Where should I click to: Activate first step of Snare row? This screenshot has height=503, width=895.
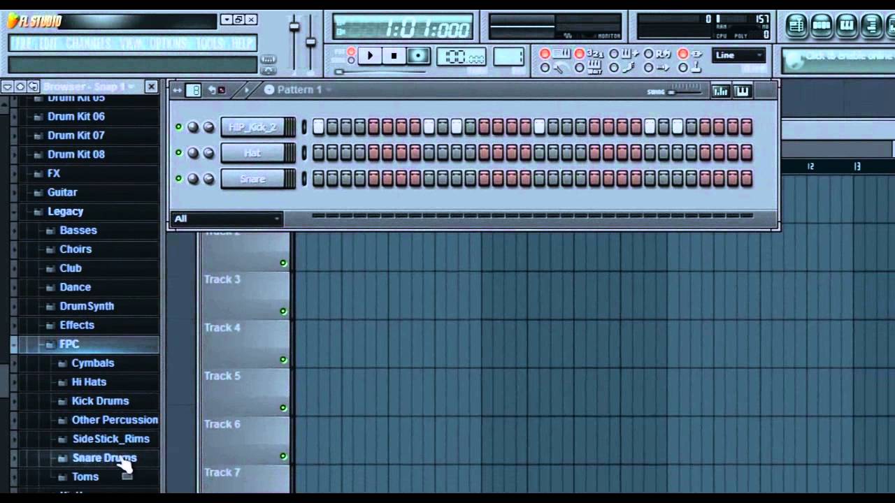click(x=318, y=179)
